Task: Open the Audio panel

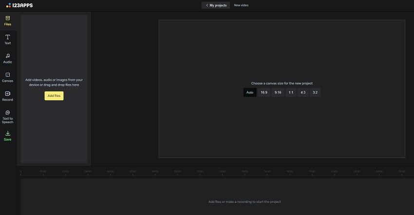Action: coord(8,58)
